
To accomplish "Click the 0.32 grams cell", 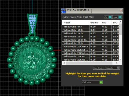I will click(95, 43).
